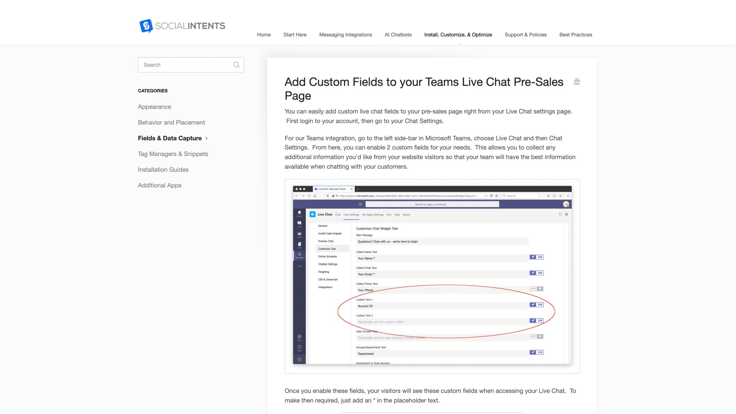736x414 pixels.
Task: Expand the Fields & Data Capture category
Action: pos(206,138)
